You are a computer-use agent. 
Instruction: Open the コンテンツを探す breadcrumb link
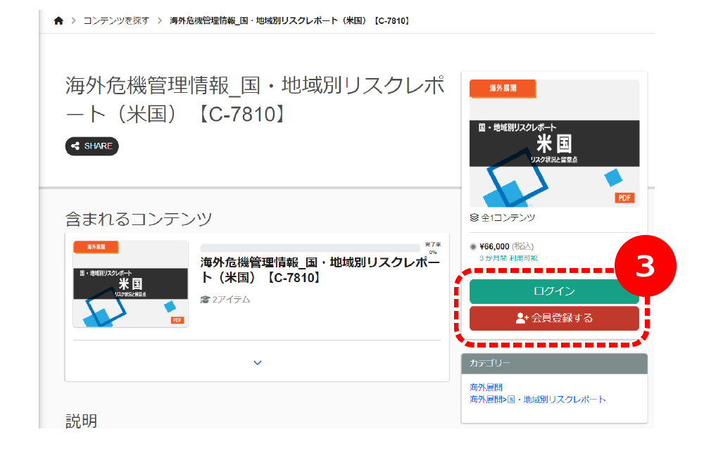tap(116, 20)
